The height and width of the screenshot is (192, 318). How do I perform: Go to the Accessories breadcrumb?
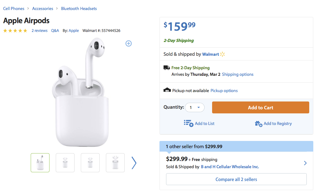43,8
